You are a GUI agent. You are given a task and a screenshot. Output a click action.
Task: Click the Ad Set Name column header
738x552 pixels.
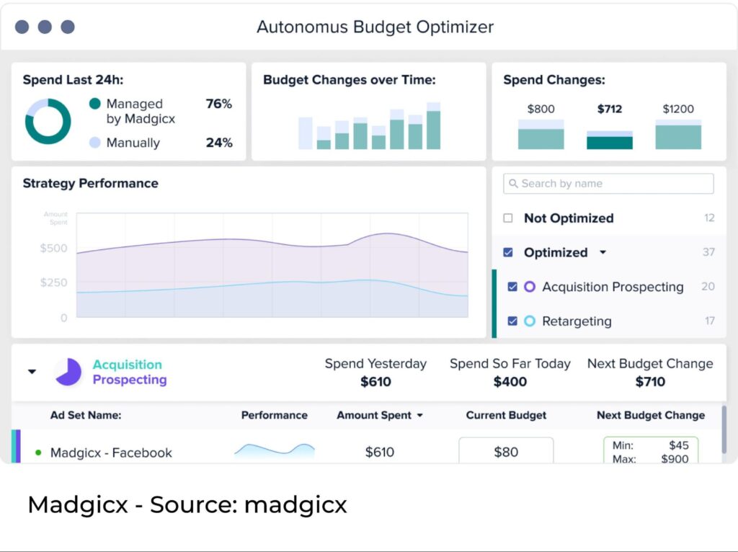[86, 415]
